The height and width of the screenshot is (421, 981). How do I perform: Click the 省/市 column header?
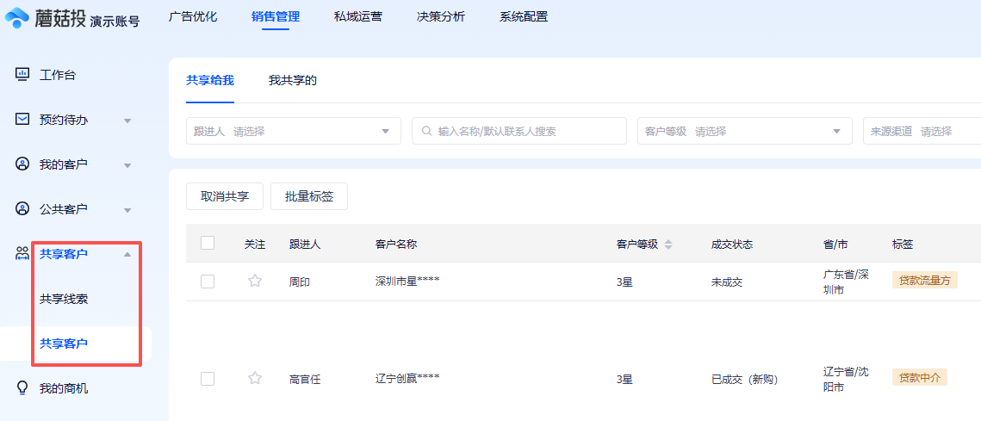[835, 245]
